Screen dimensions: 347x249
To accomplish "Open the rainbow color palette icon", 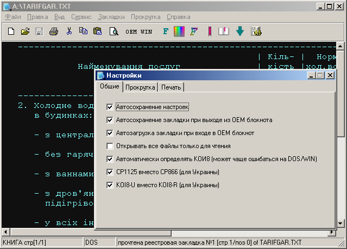I will pyautogui.click(x=179, y=31).
